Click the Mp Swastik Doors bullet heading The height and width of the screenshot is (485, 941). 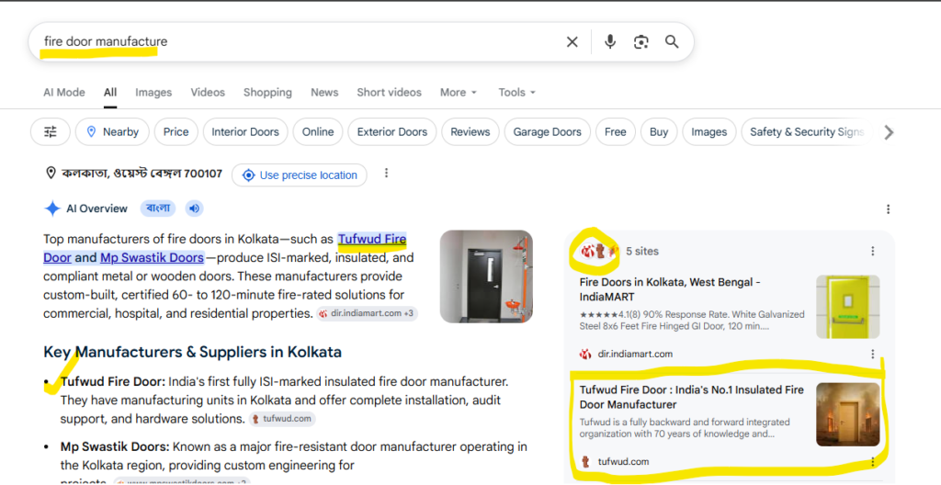(114, 447)
